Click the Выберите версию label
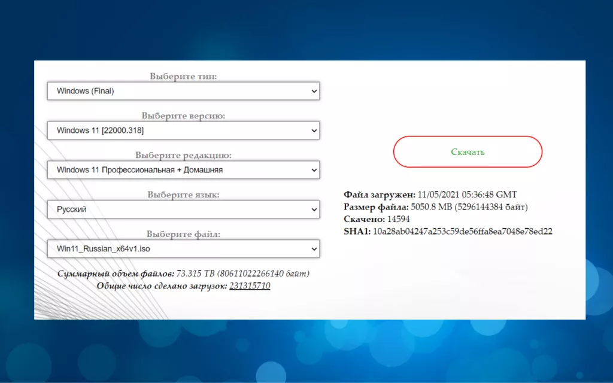Image resolution: width=613 pixels, height=383 pixels. 183,115
